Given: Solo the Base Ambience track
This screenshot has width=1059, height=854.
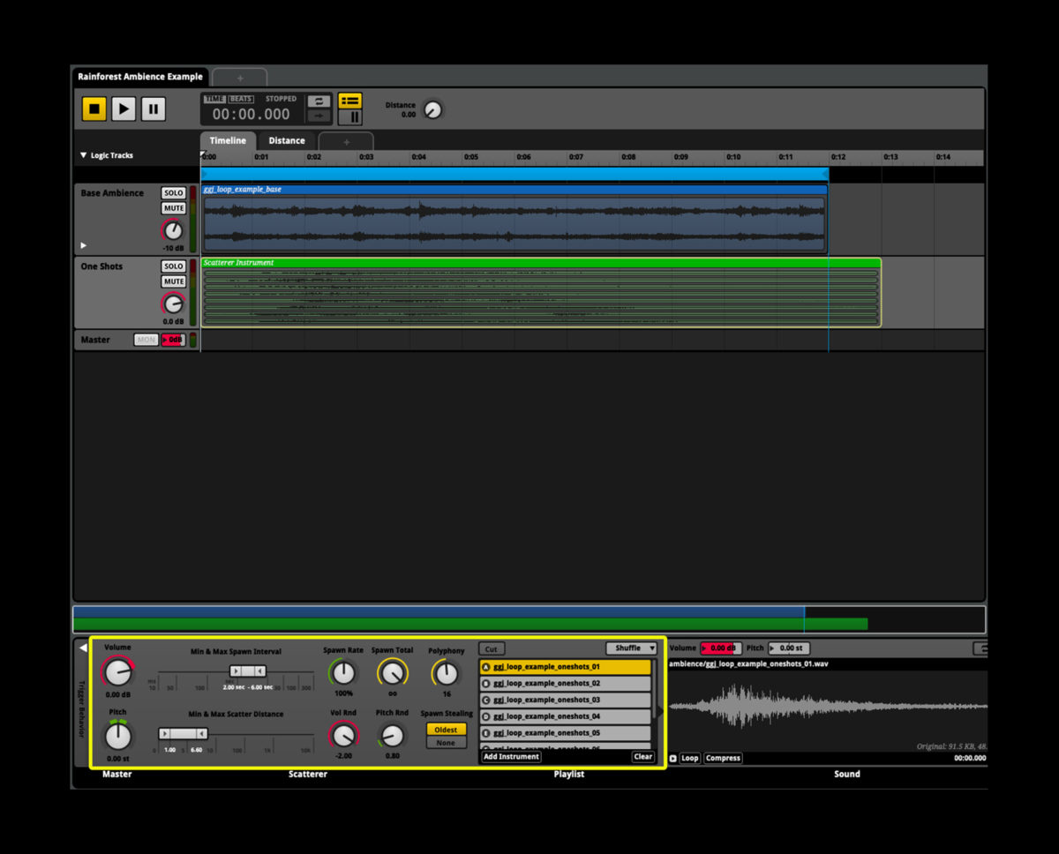Looking at the screenshot, I should (x=173, y=192).
